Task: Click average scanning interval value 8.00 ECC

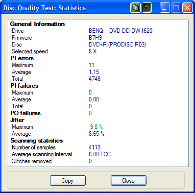Action: [x=99, y=154]
